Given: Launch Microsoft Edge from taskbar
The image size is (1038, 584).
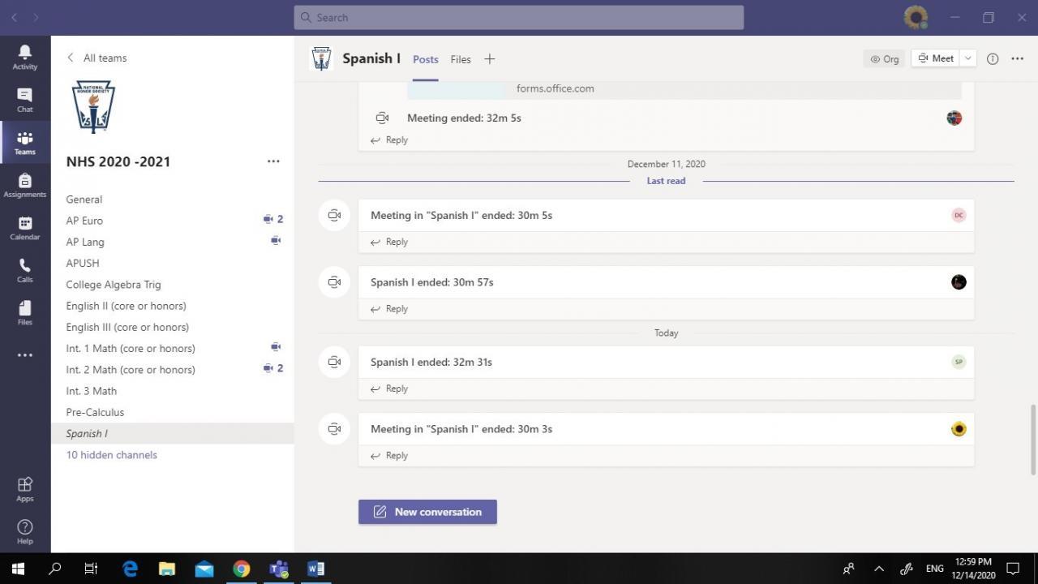Looking at the screenshot, I should [x=130, y=569].
